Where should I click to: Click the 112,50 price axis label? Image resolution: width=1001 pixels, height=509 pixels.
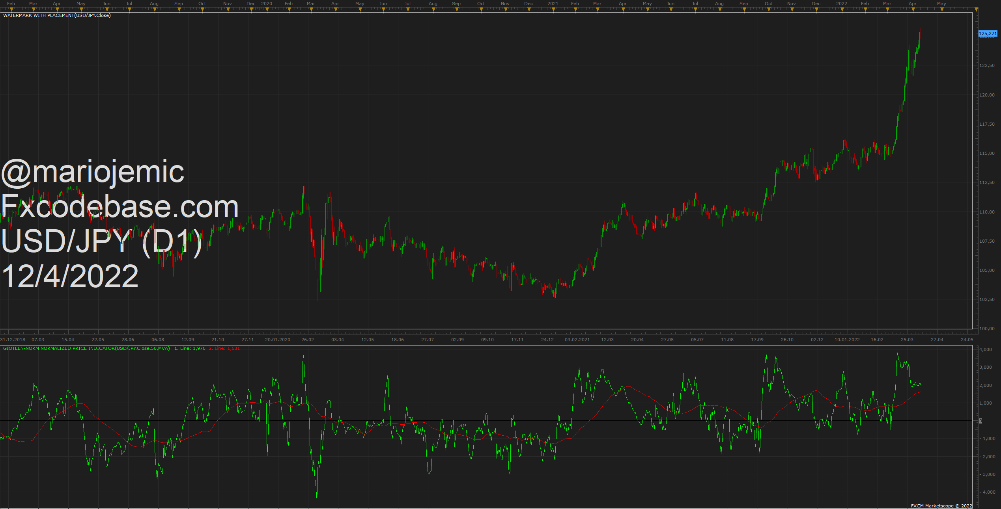pyautogui.click(x=987, y=182)
